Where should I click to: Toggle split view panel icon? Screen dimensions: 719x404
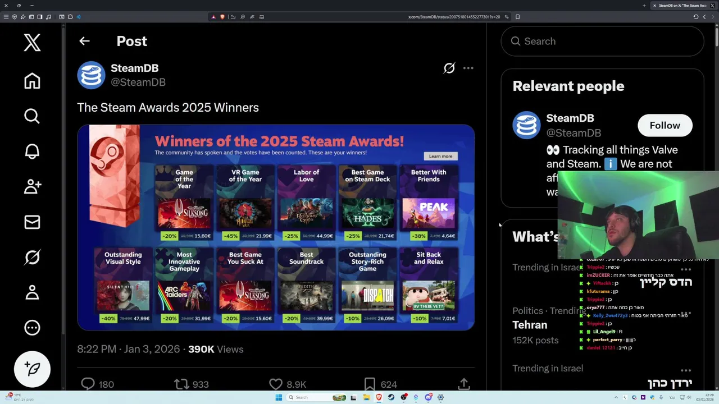point(40,17)
